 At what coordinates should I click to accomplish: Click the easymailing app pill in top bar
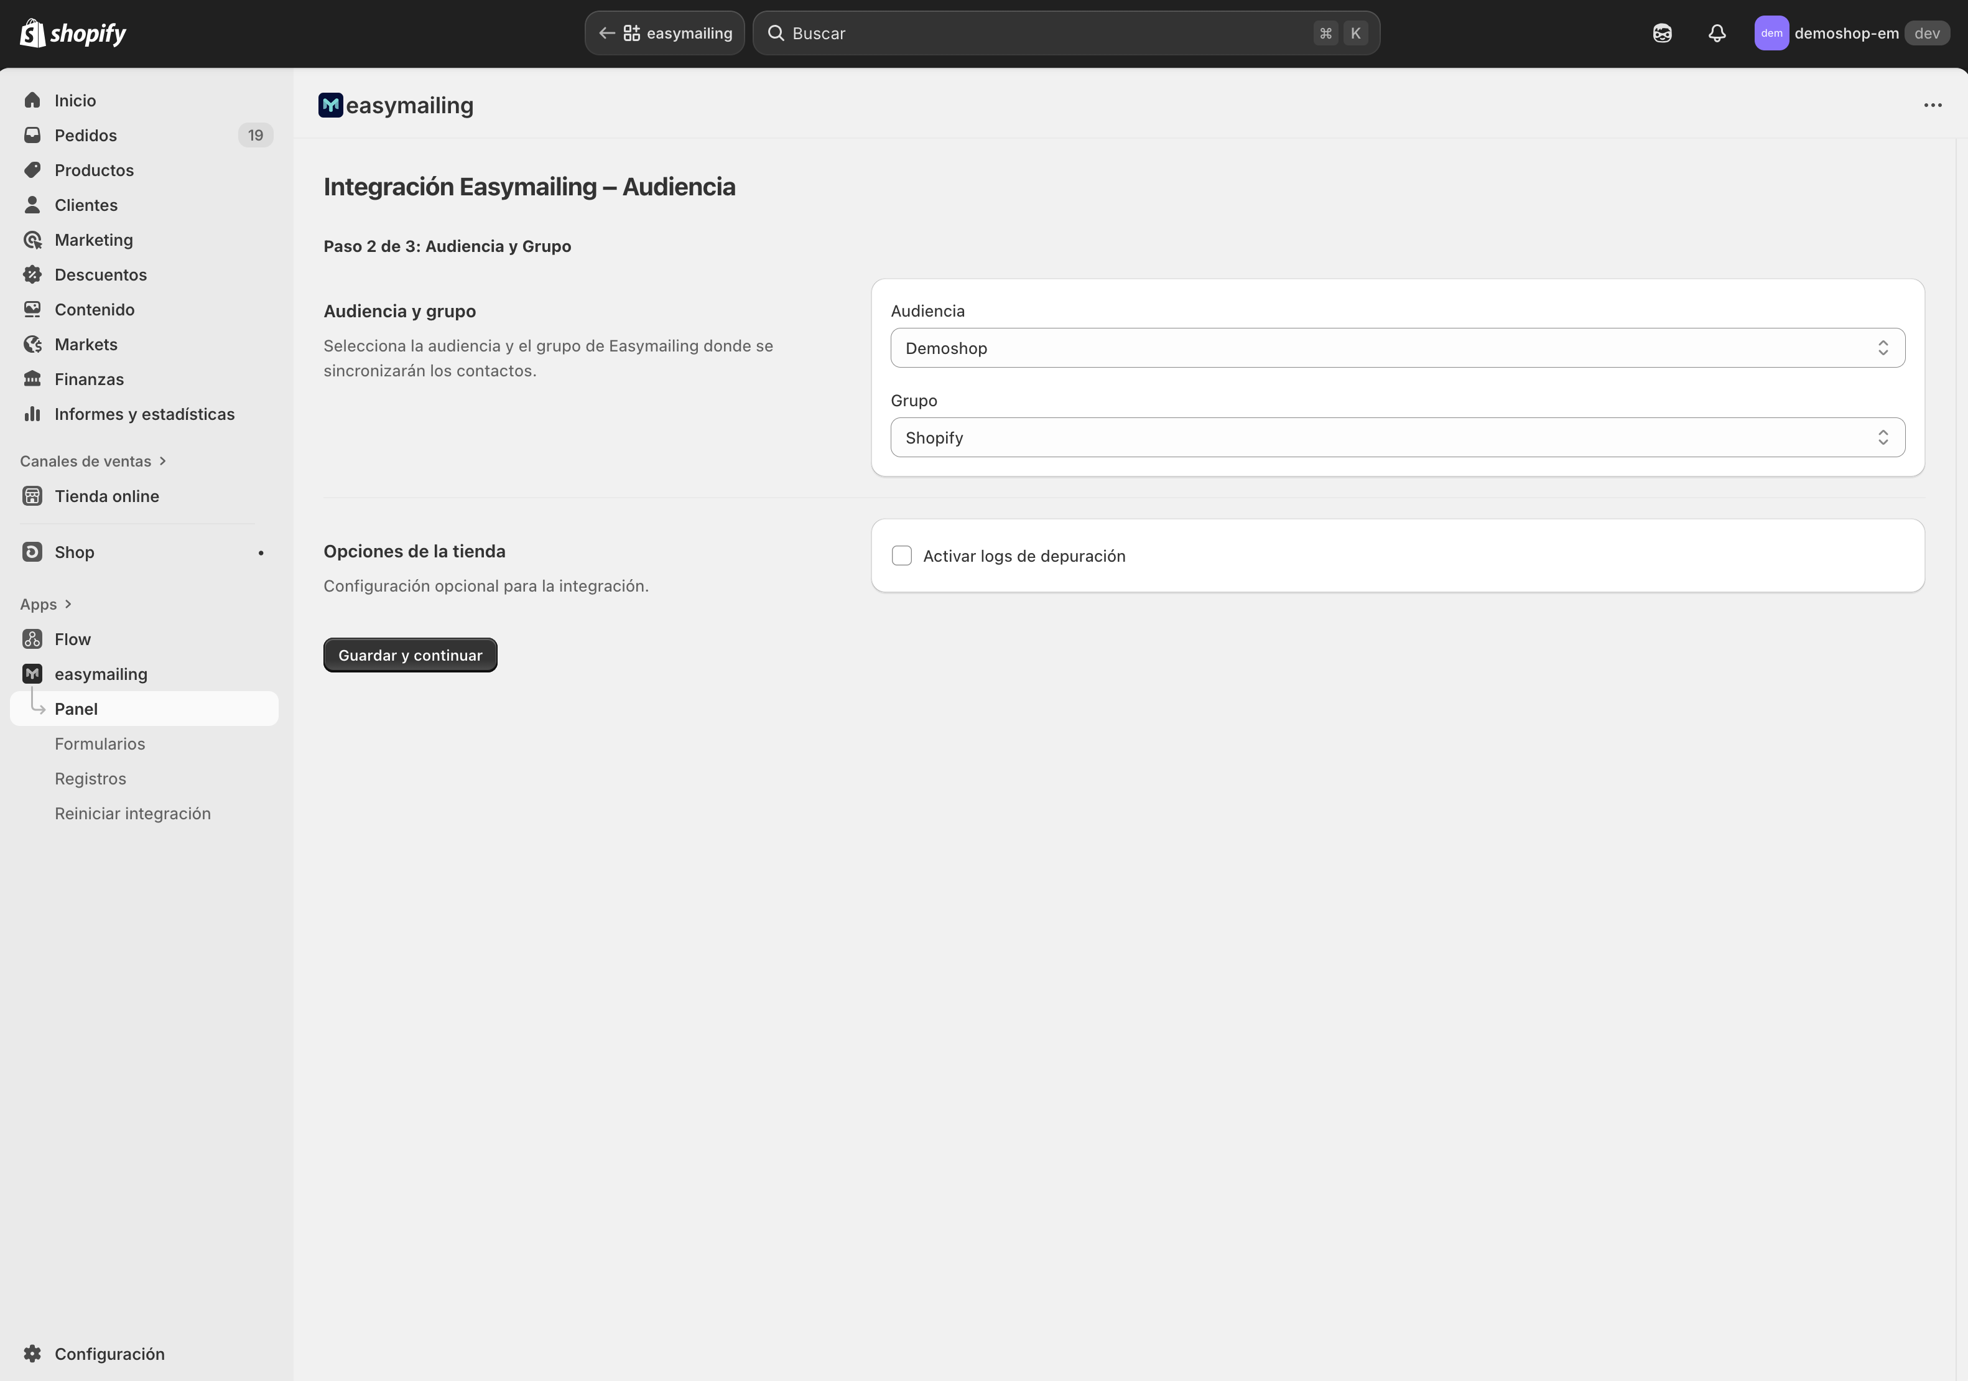[x=664, y=34]
